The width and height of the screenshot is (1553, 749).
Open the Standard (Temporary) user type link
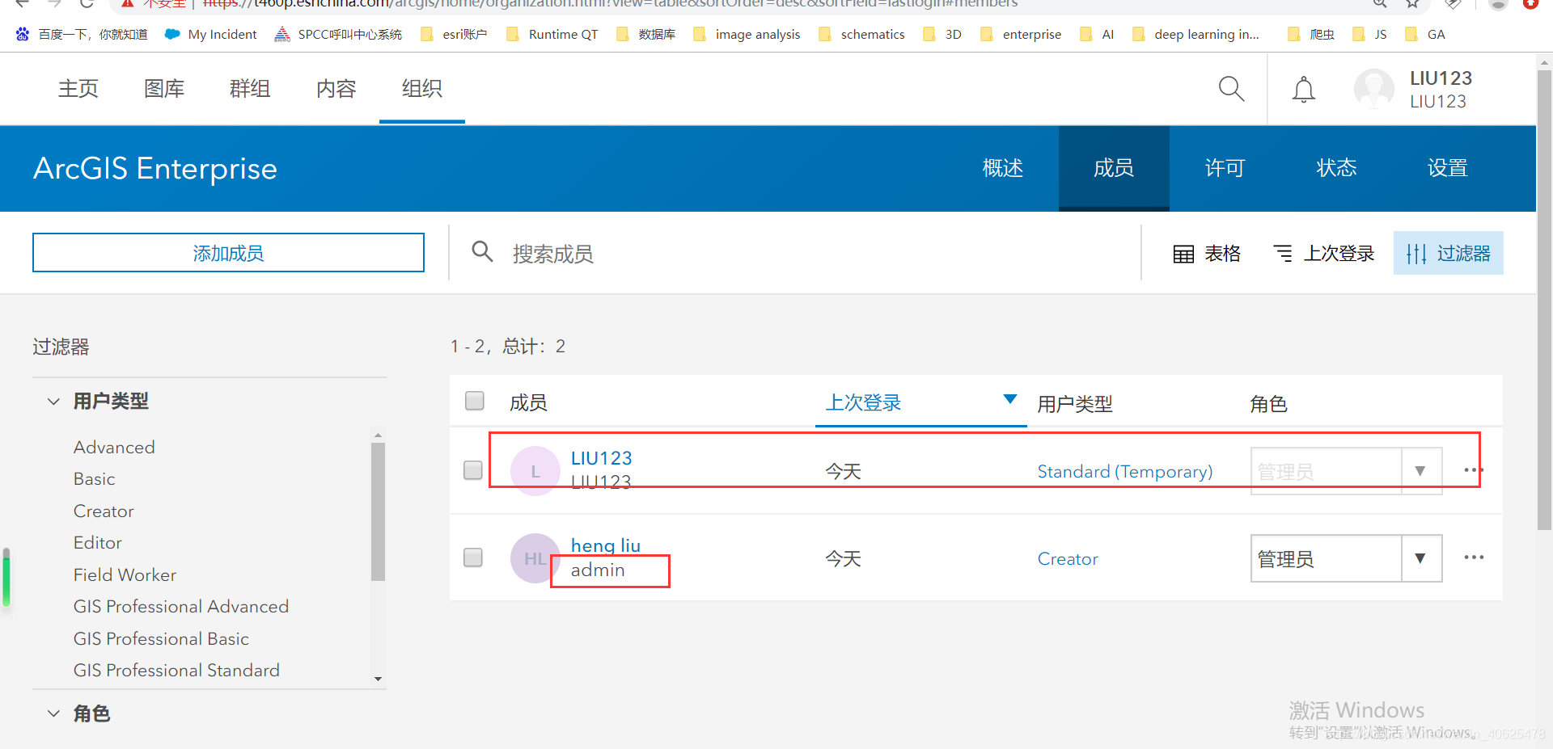(1125, 471)
